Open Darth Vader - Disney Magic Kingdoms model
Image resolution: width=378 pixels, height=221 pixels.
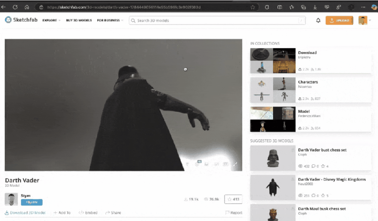pyautogui.click(x=332, y=179)
